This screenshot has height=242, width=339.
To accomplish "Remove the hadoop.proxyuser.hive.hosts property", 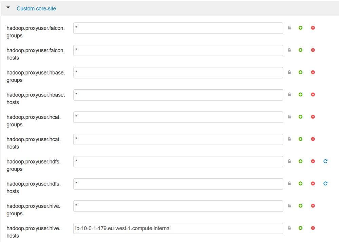I will [x=313, y=228].
